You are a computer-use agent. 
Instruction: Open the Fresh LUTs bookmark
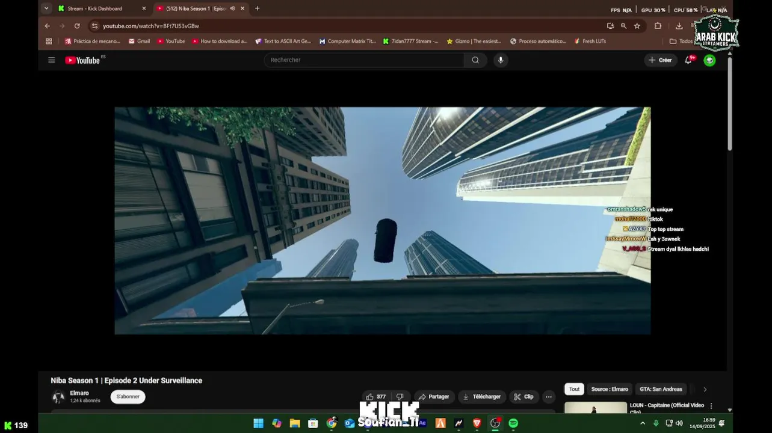[590, 41]
